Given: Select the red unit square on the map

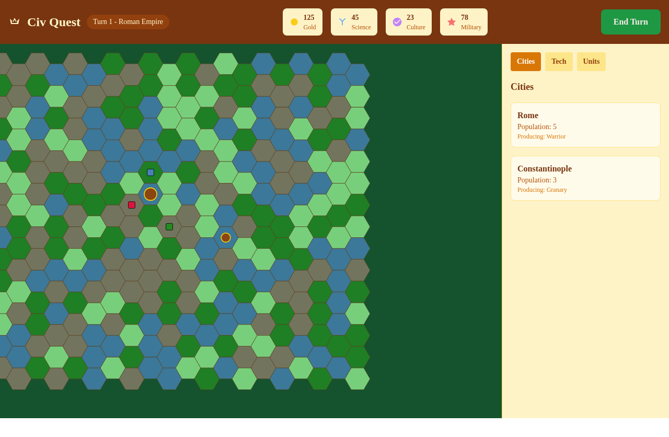Looking at the screenshot, I should tap(131, 204).
